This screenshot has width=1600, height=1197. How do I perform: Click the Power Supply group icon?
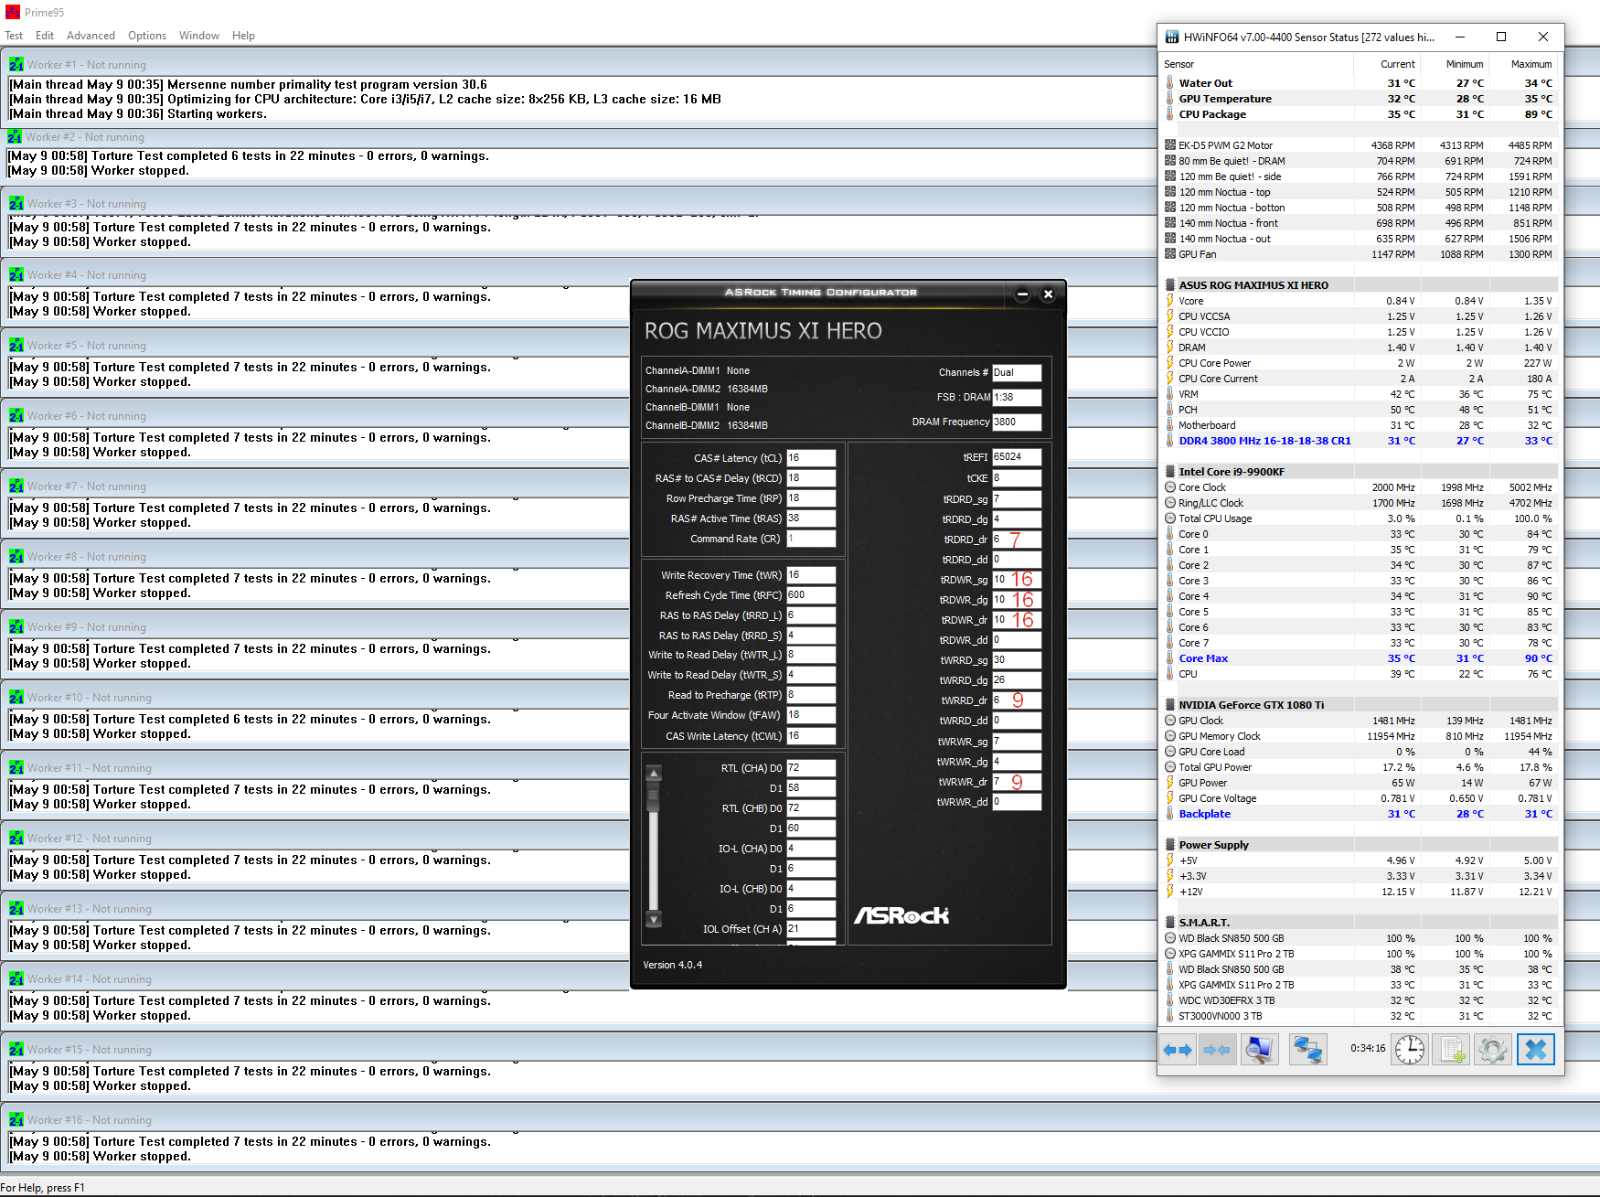pyautogui.click(x=1170, y=845)
